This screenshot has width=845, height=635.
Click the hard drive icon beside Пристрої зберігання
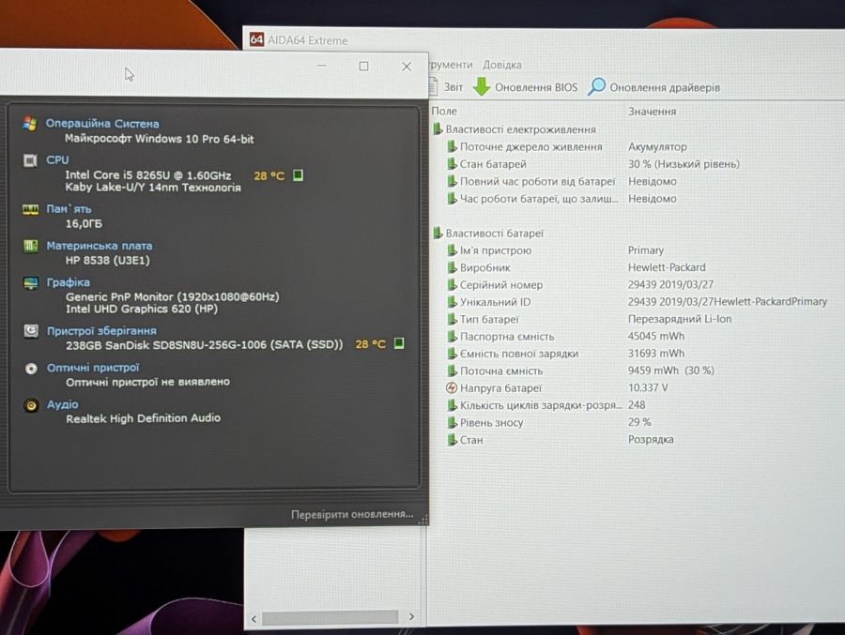(x=31, y=331)
